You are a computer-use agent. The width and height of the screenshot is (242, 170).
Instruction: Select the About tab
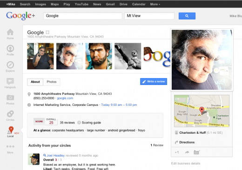pyautogui.click(x=35, y=82)
